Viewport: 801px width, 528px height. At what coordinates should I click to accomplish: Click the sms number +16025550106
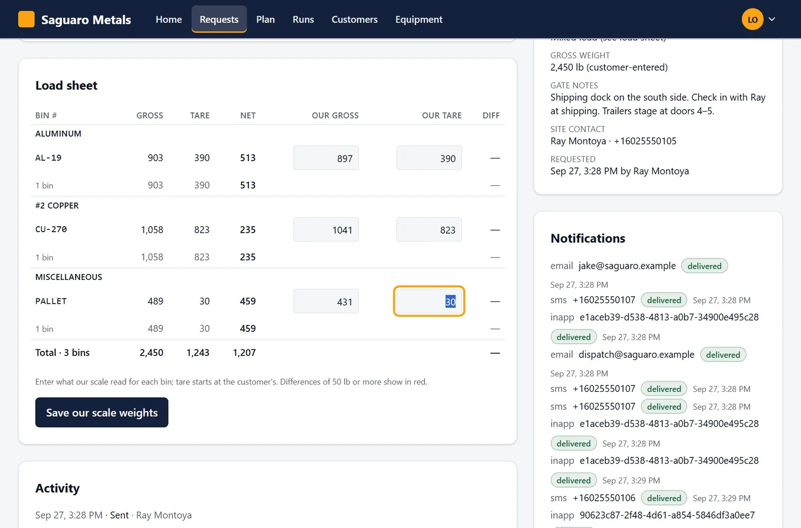click(x=604, y=498)
